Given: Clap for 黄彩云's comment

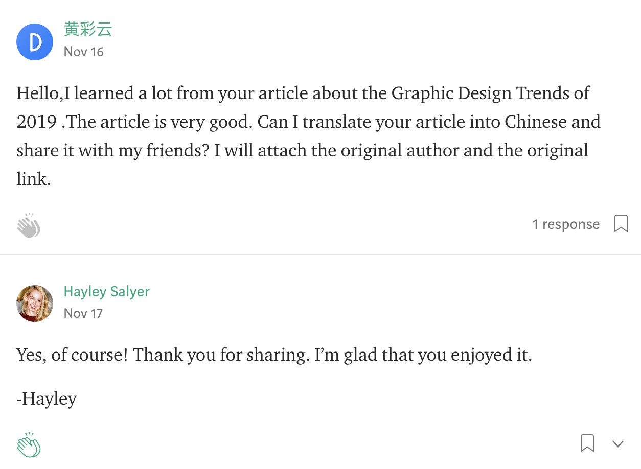Looking at the screenshot, I should click(29, 225).
